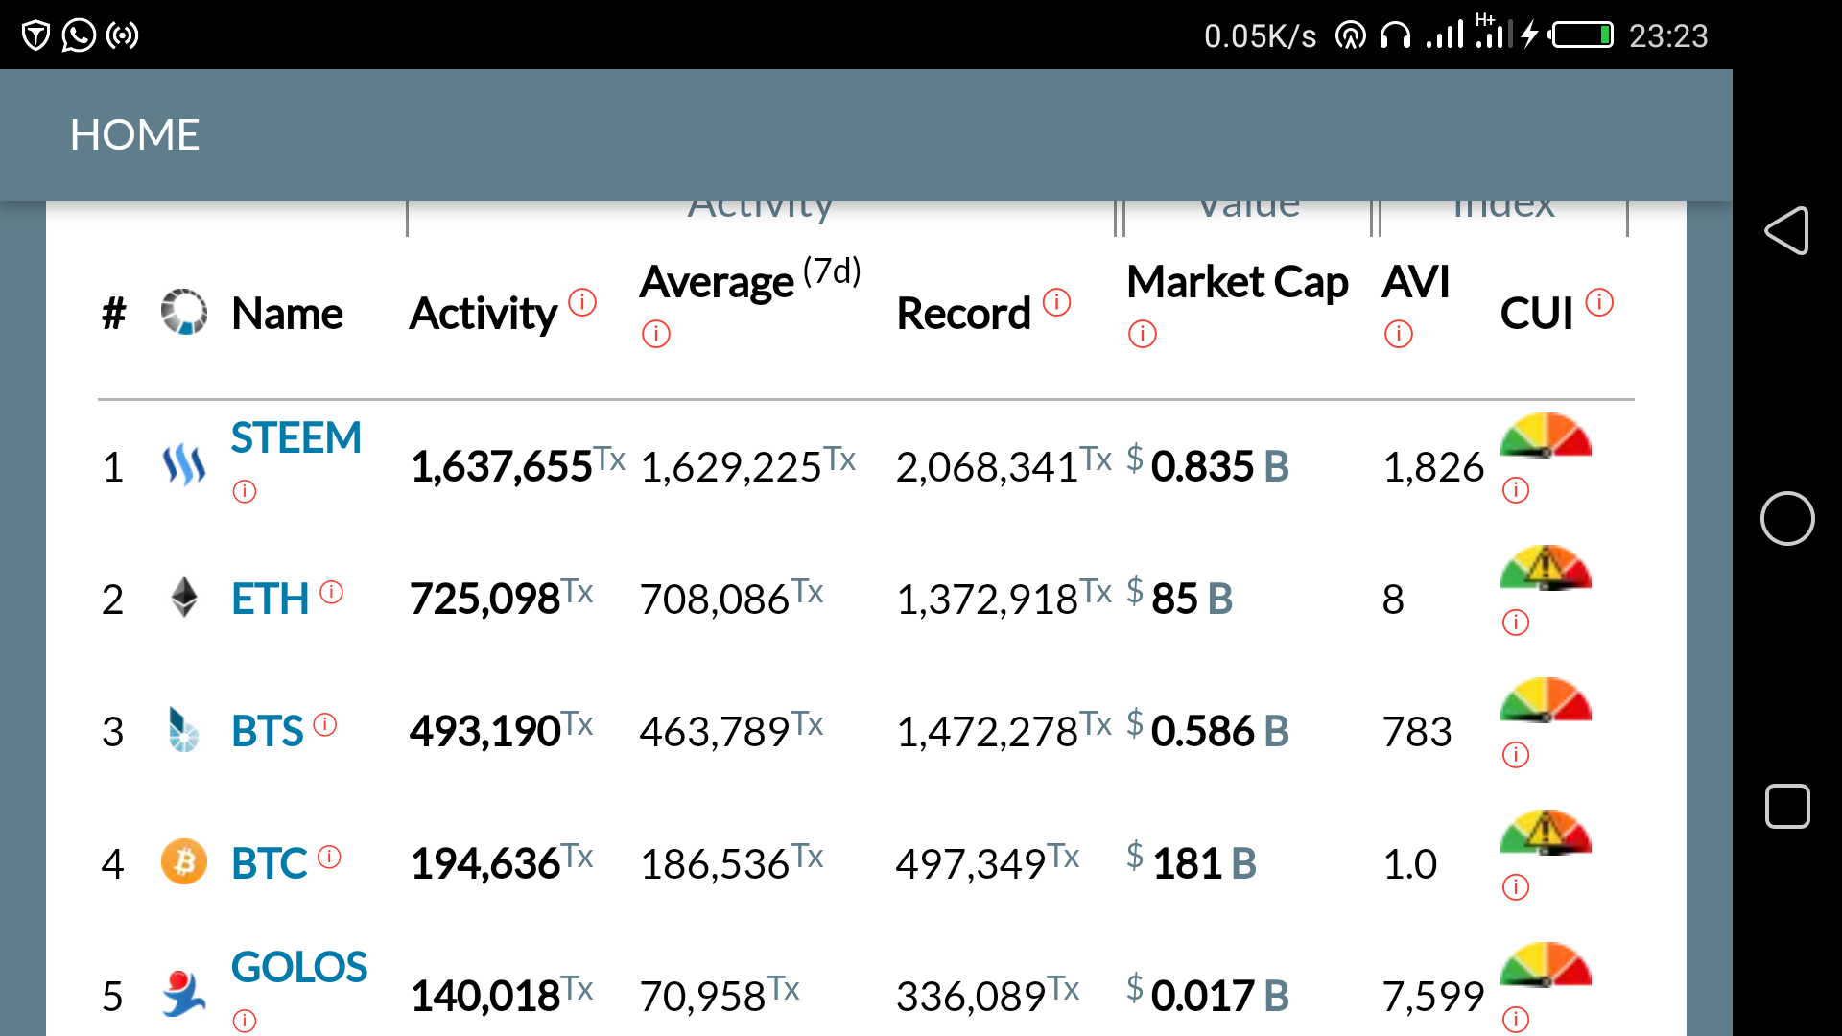
Task: Tap info icon beside Record header
Action: click(1056, 302)
